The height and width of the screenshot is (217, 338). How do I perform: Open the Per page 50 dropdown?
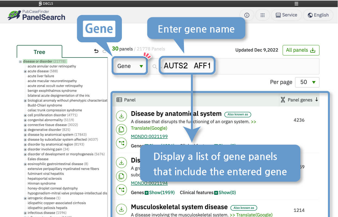[307, 82]
